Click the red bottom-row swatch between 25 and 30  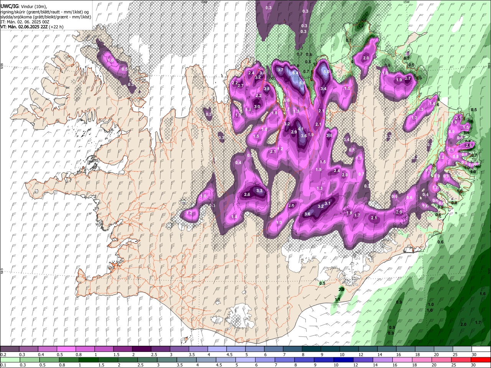(x=461, y=360)
